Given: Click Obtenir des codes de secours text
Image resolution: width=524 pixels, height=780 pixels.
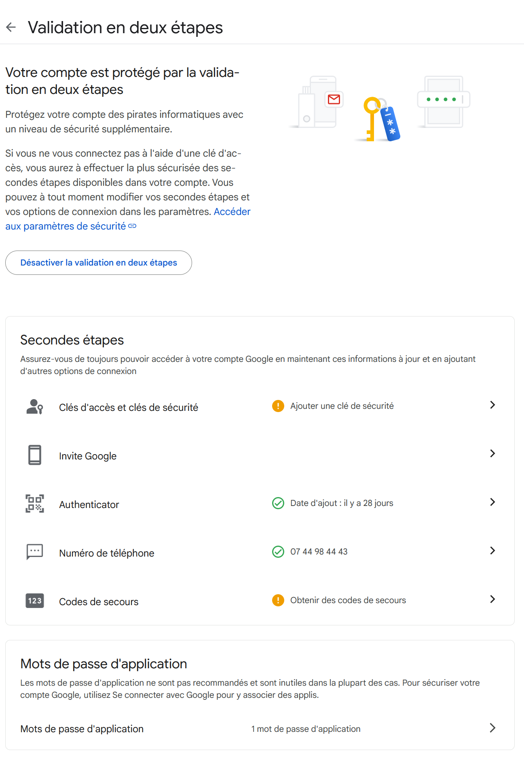Looking at the screenshot, I should click(x=348, y=600).
